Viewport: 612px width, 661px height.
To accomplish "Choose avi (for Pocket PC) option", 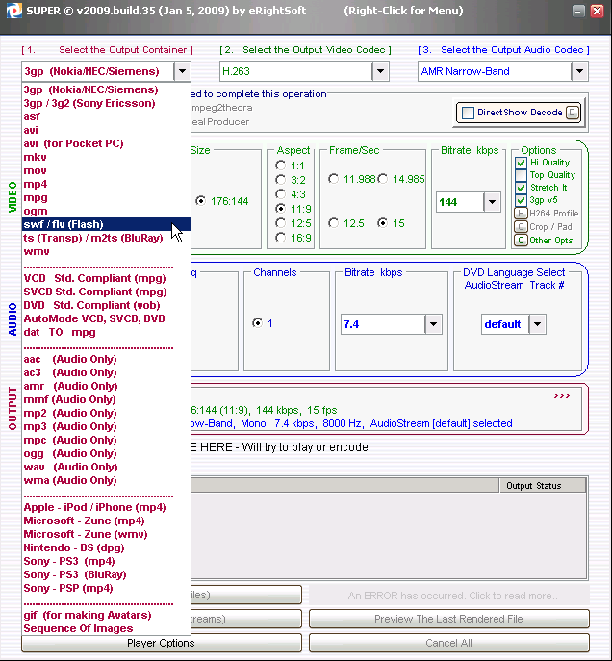I will click(106, 143).
